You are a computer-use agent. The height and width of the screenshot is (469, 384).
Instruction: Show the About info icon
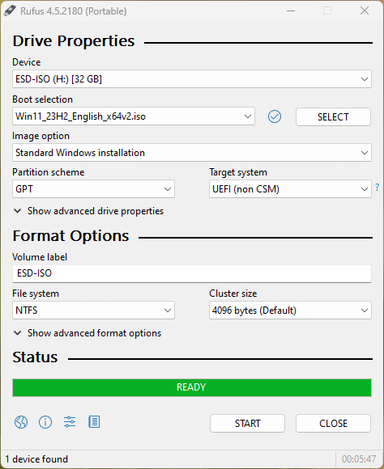tap(45, 422)
